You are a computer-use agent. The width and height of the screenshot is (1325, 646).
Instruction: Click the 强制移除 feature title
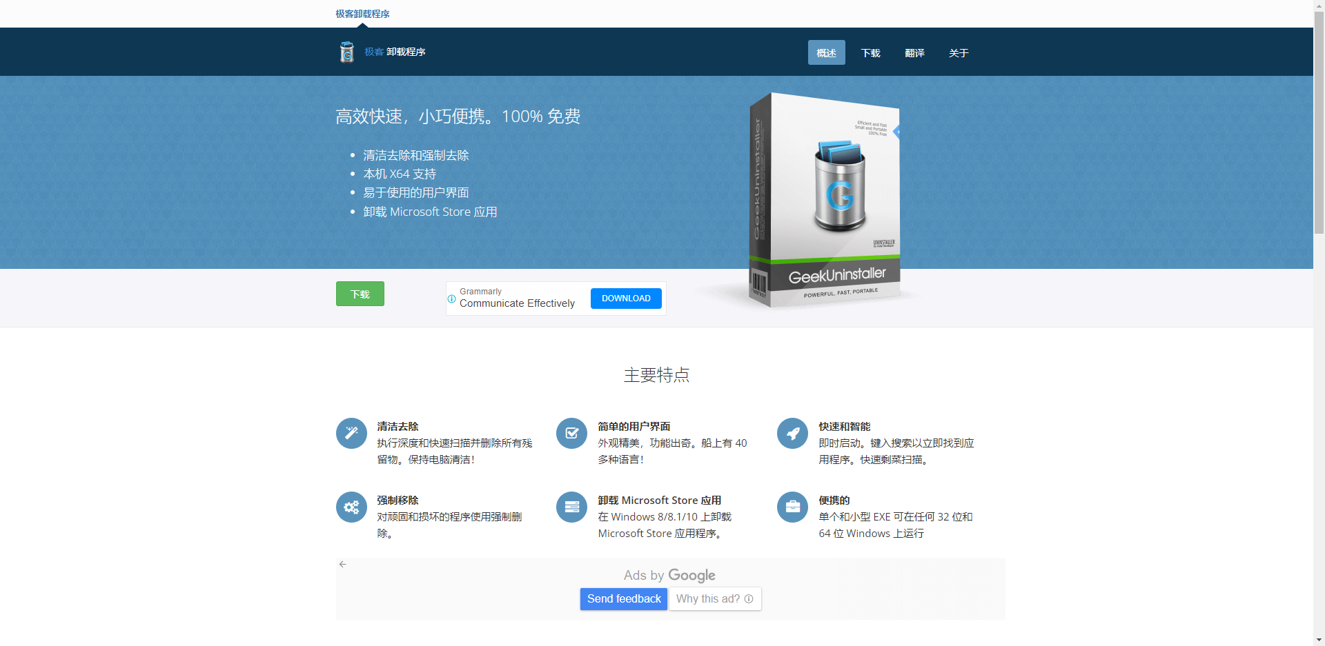(x=397, y=501)
